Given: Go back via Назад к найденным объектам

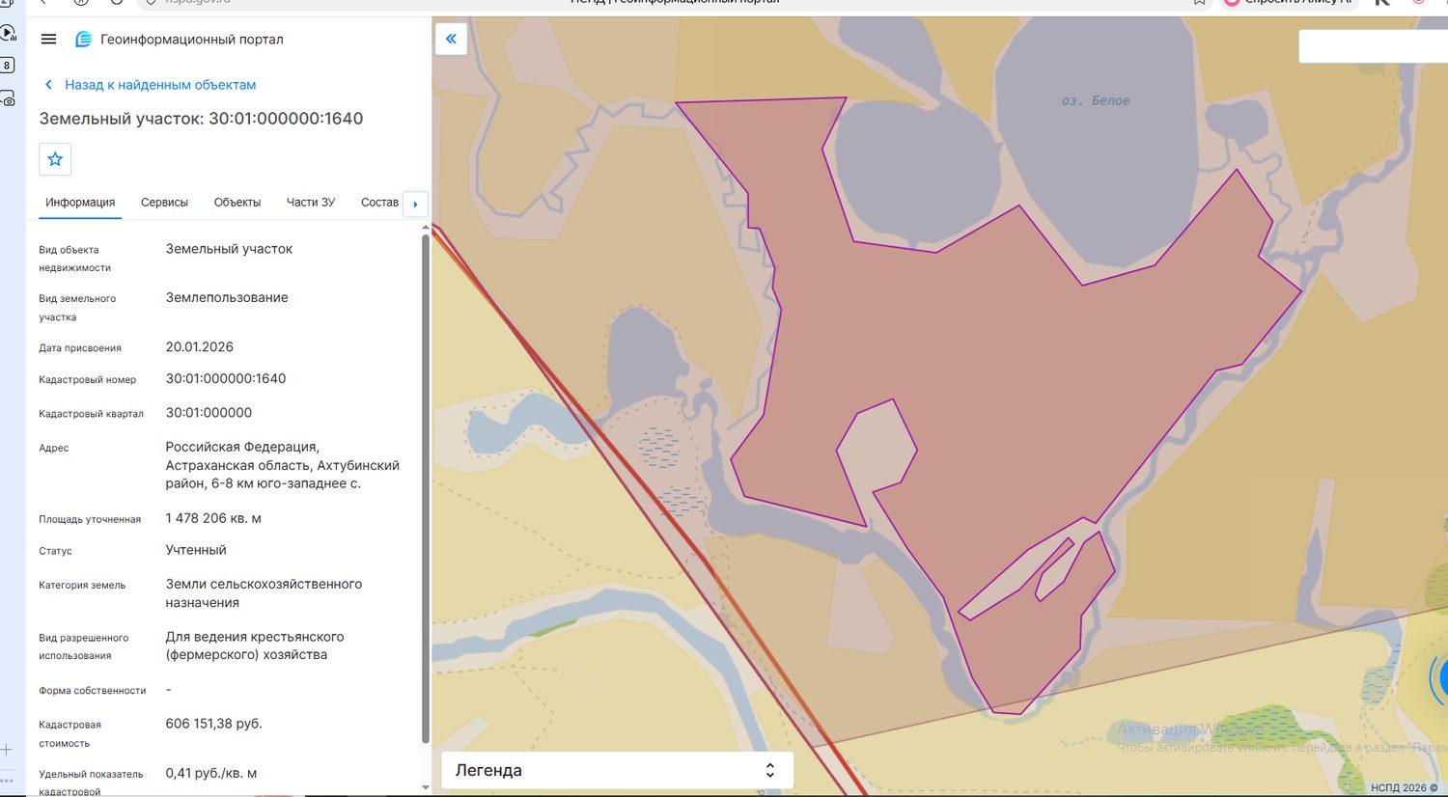Looking at the screenshot, I should point(160,85).
